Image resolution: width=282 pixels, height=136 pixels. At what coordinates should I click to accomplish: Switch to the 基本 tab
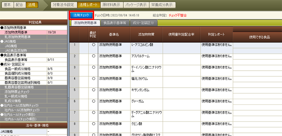click(7, 5)
